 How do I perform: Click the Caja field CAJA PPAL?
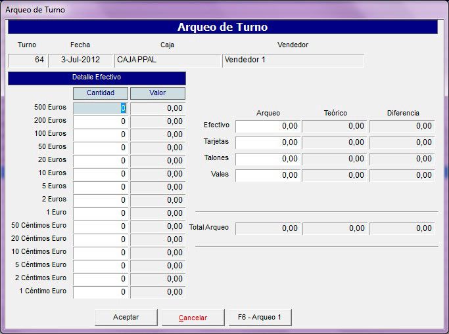(x=168, y=60)
